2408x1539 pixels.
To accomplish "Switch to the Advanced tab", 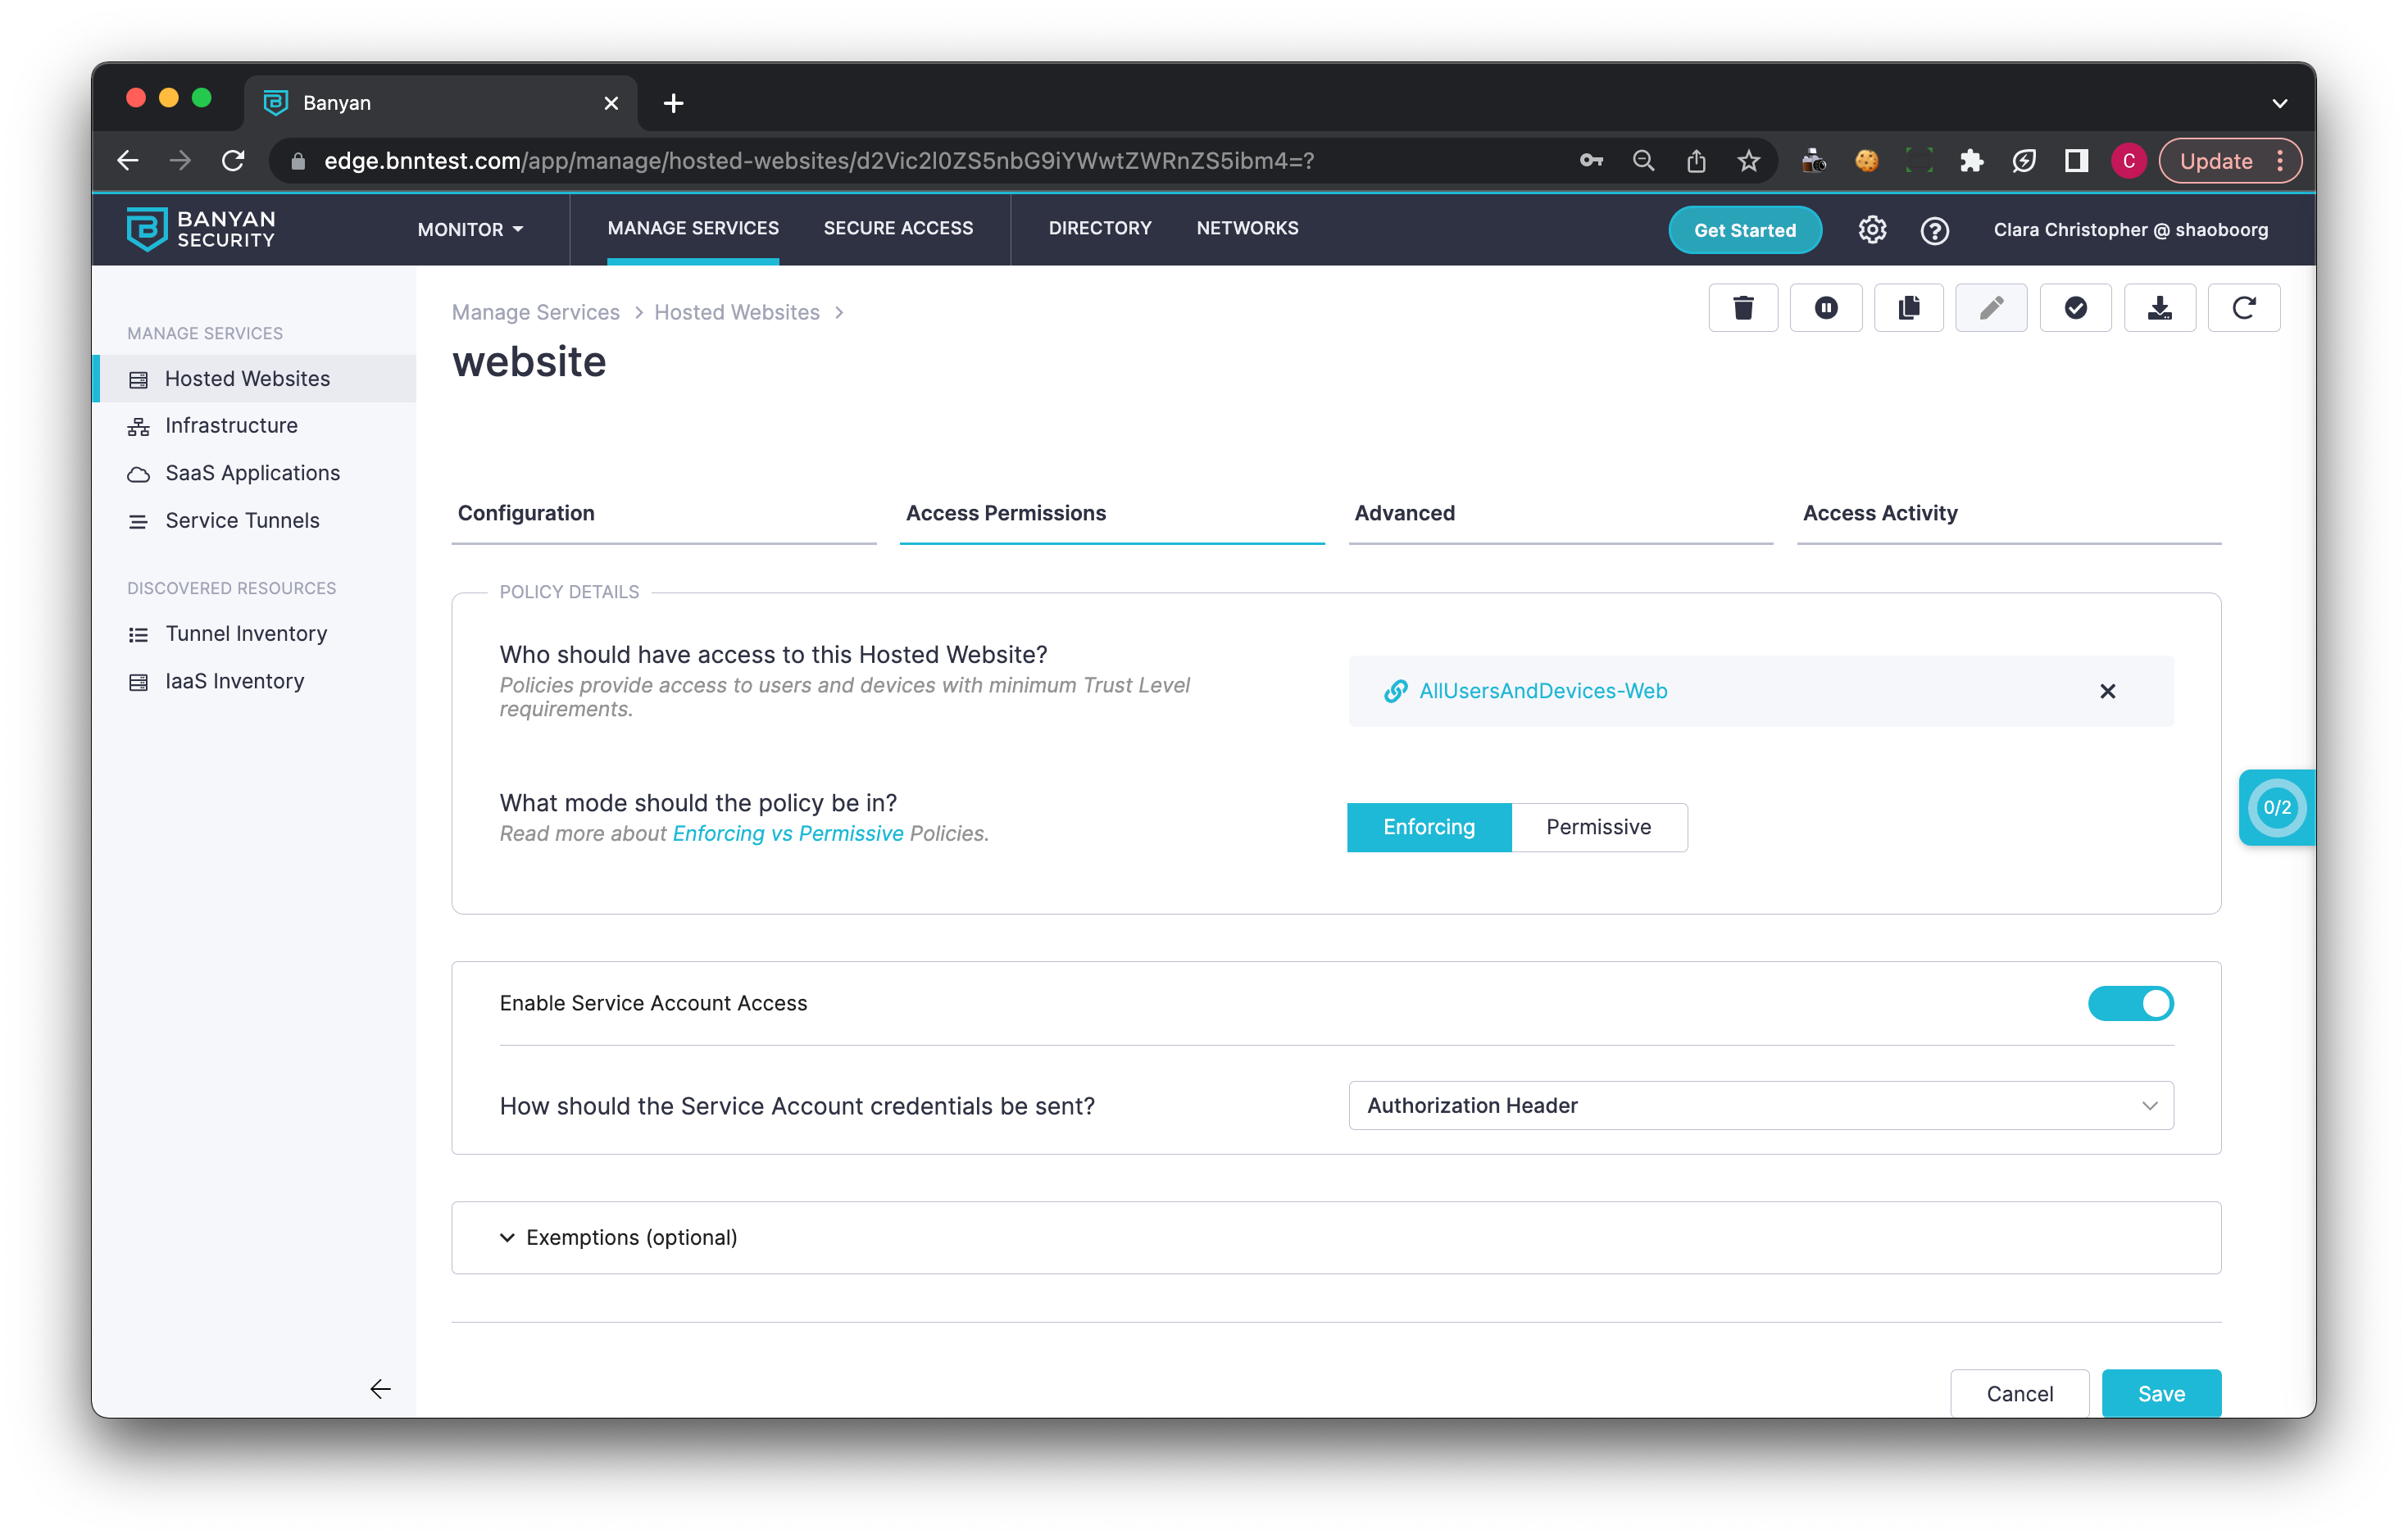I will 1404,513.
